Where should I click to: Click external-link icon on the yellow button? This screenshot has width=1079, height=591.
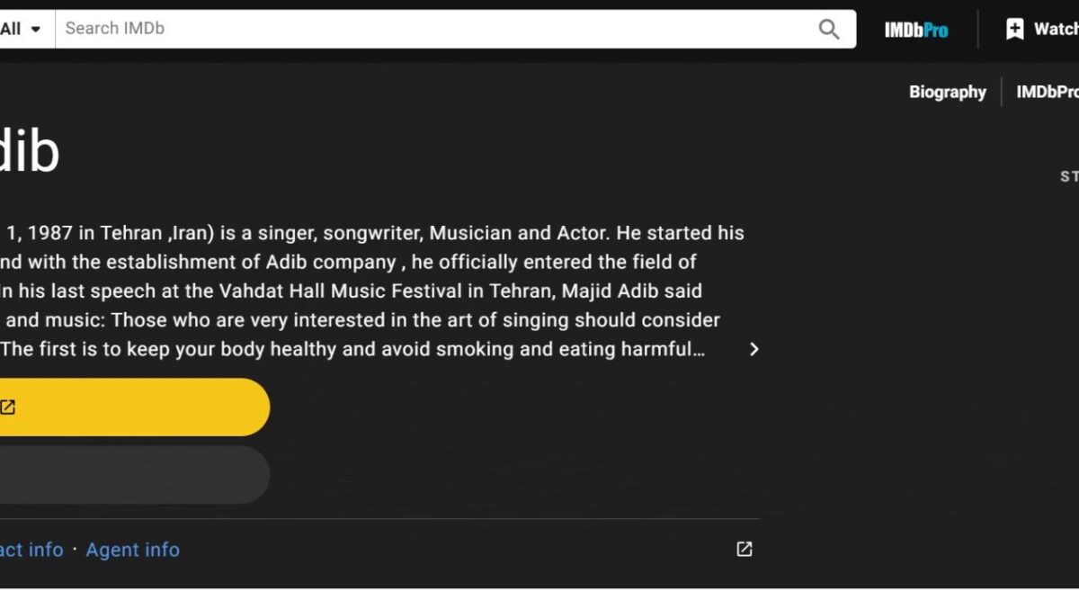(8, 407)
